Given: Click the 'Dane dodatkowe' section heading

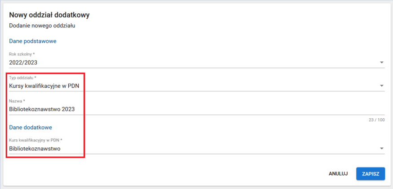Looking at the screenshot, I should [x=31, y=127].
